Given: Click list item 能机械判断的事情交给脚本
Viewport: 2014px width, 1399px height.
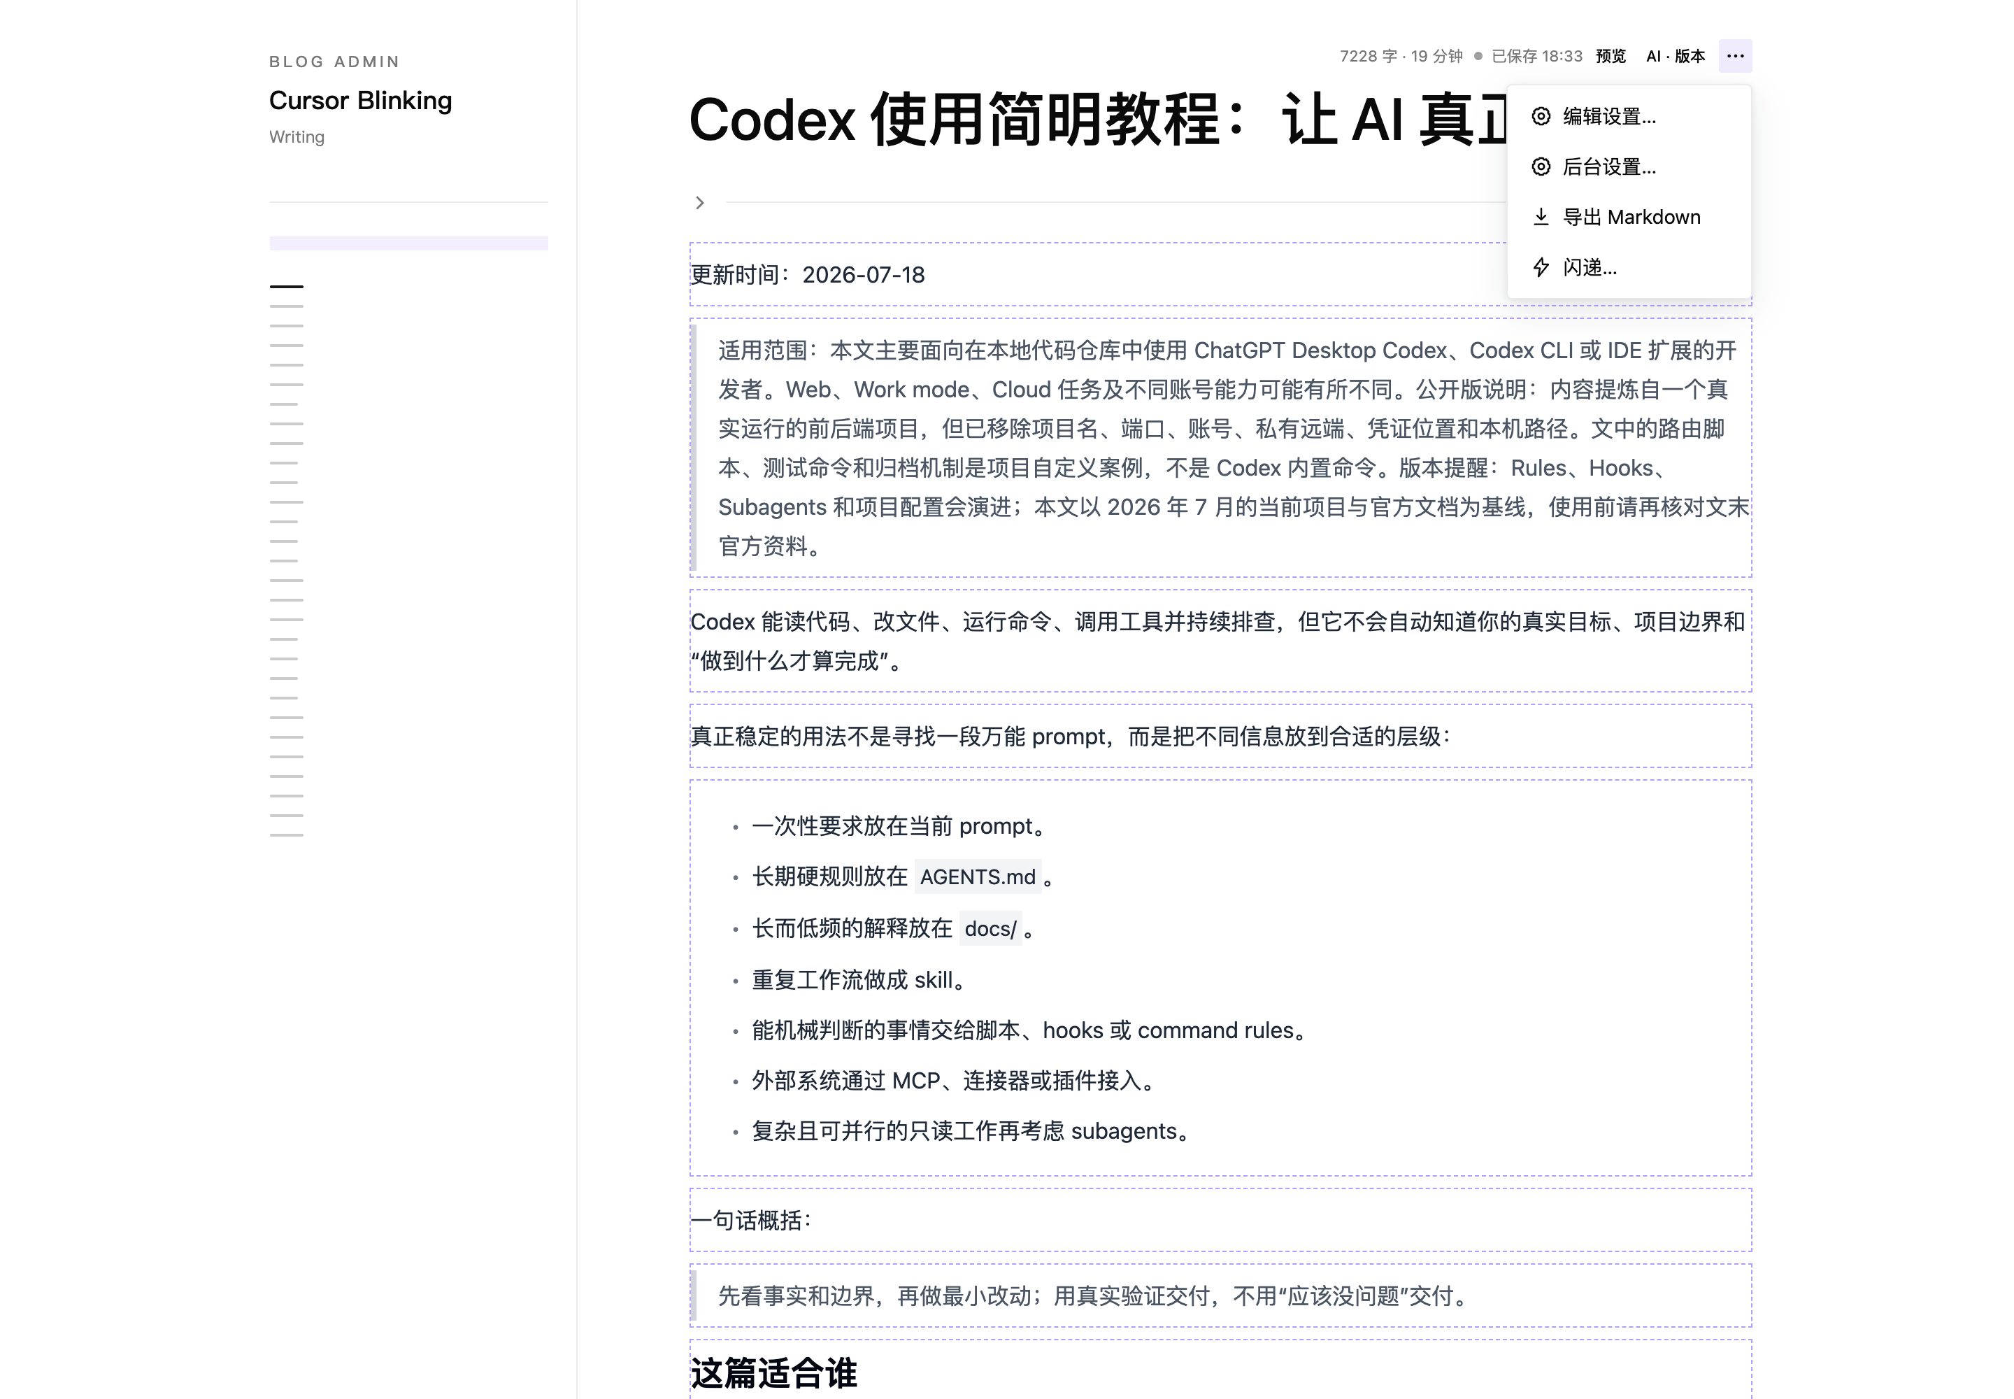Looking at the screenshot, I should click(x=1031, y=1030).
